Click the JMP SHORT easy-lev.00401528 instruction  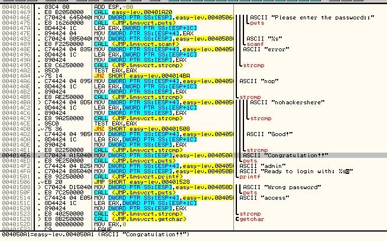click(x=142, y=181)
